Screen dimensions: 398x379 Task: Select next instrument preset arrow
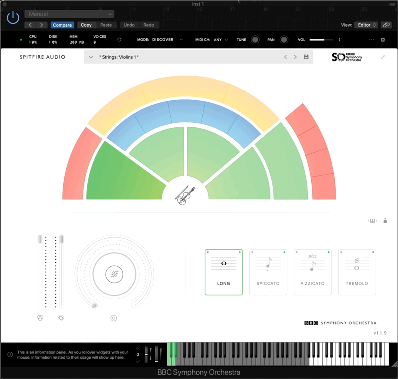[295, 57]
